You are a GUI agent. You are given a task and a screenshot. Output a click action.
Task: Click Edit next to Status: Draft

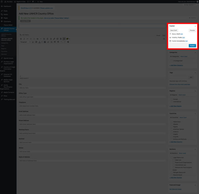(x=181, y=34)
